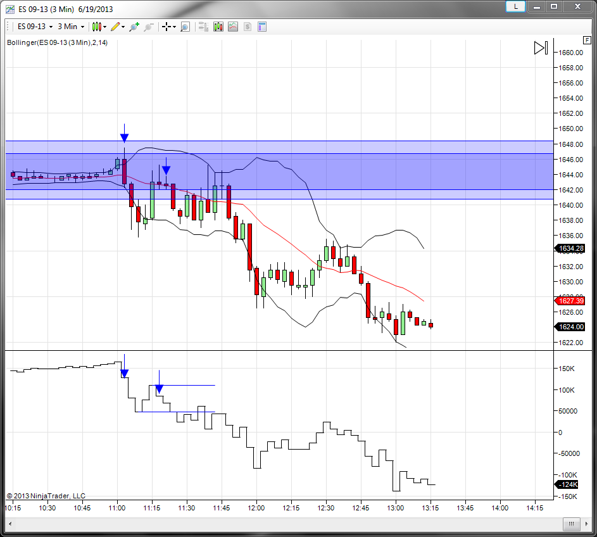Image resolution: width=597 pixels, height=537 pixels.
Task: Open the data series candlestick icon
Action: pos(218,27)
